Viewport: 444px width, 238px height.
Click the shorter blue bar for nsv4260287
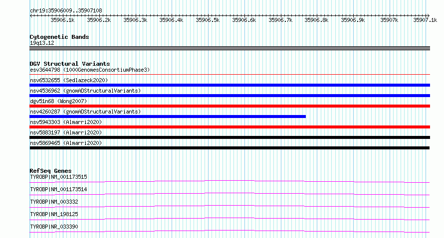tap(168, 117)
